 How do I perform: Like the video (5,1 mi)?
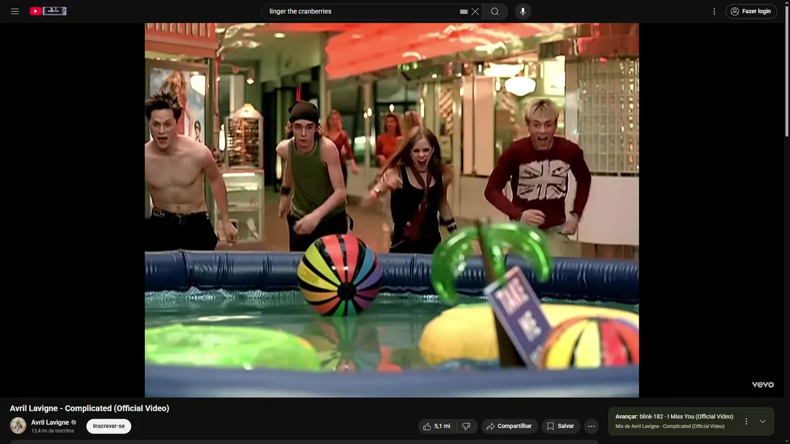click(437, 426)
